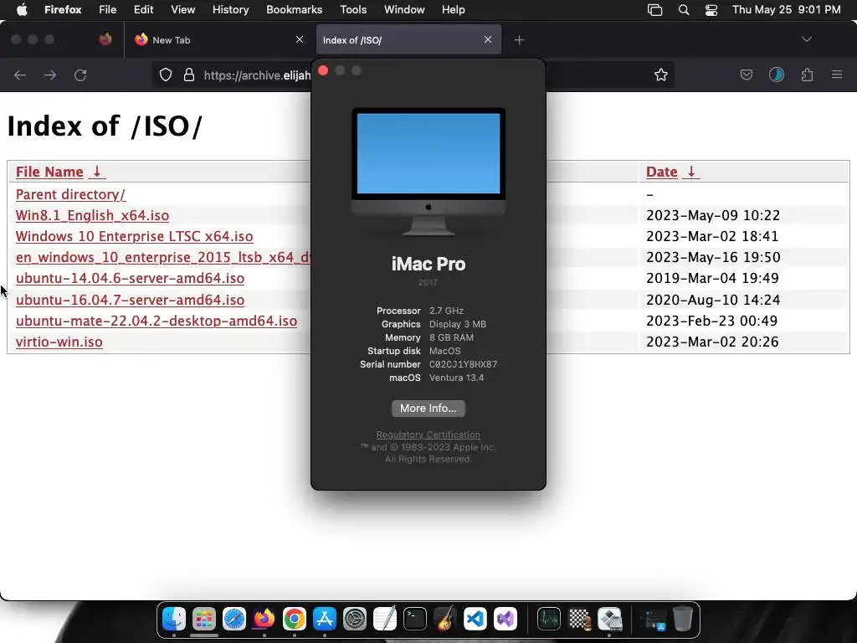List all tabs with the chevron
This screenshot has width=857, height=643.
point(807,39)
